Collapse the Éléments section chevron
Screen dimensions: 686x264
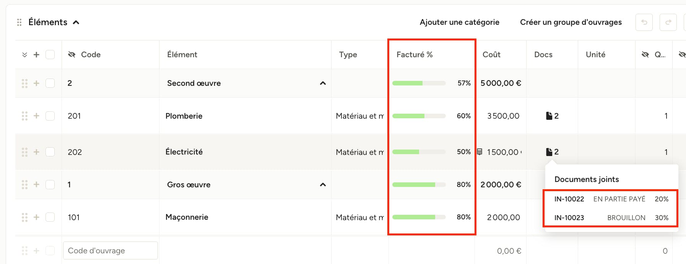76,23
